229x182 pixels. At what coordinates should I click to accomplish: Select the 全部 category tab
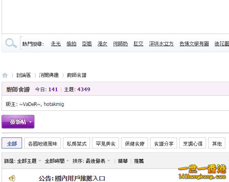coord(12,143)
